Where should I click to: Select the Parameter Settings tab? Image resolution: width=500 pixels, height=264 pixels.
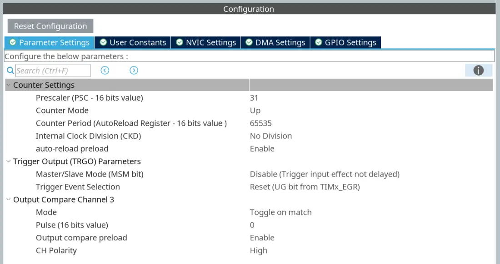pos(50,42)
